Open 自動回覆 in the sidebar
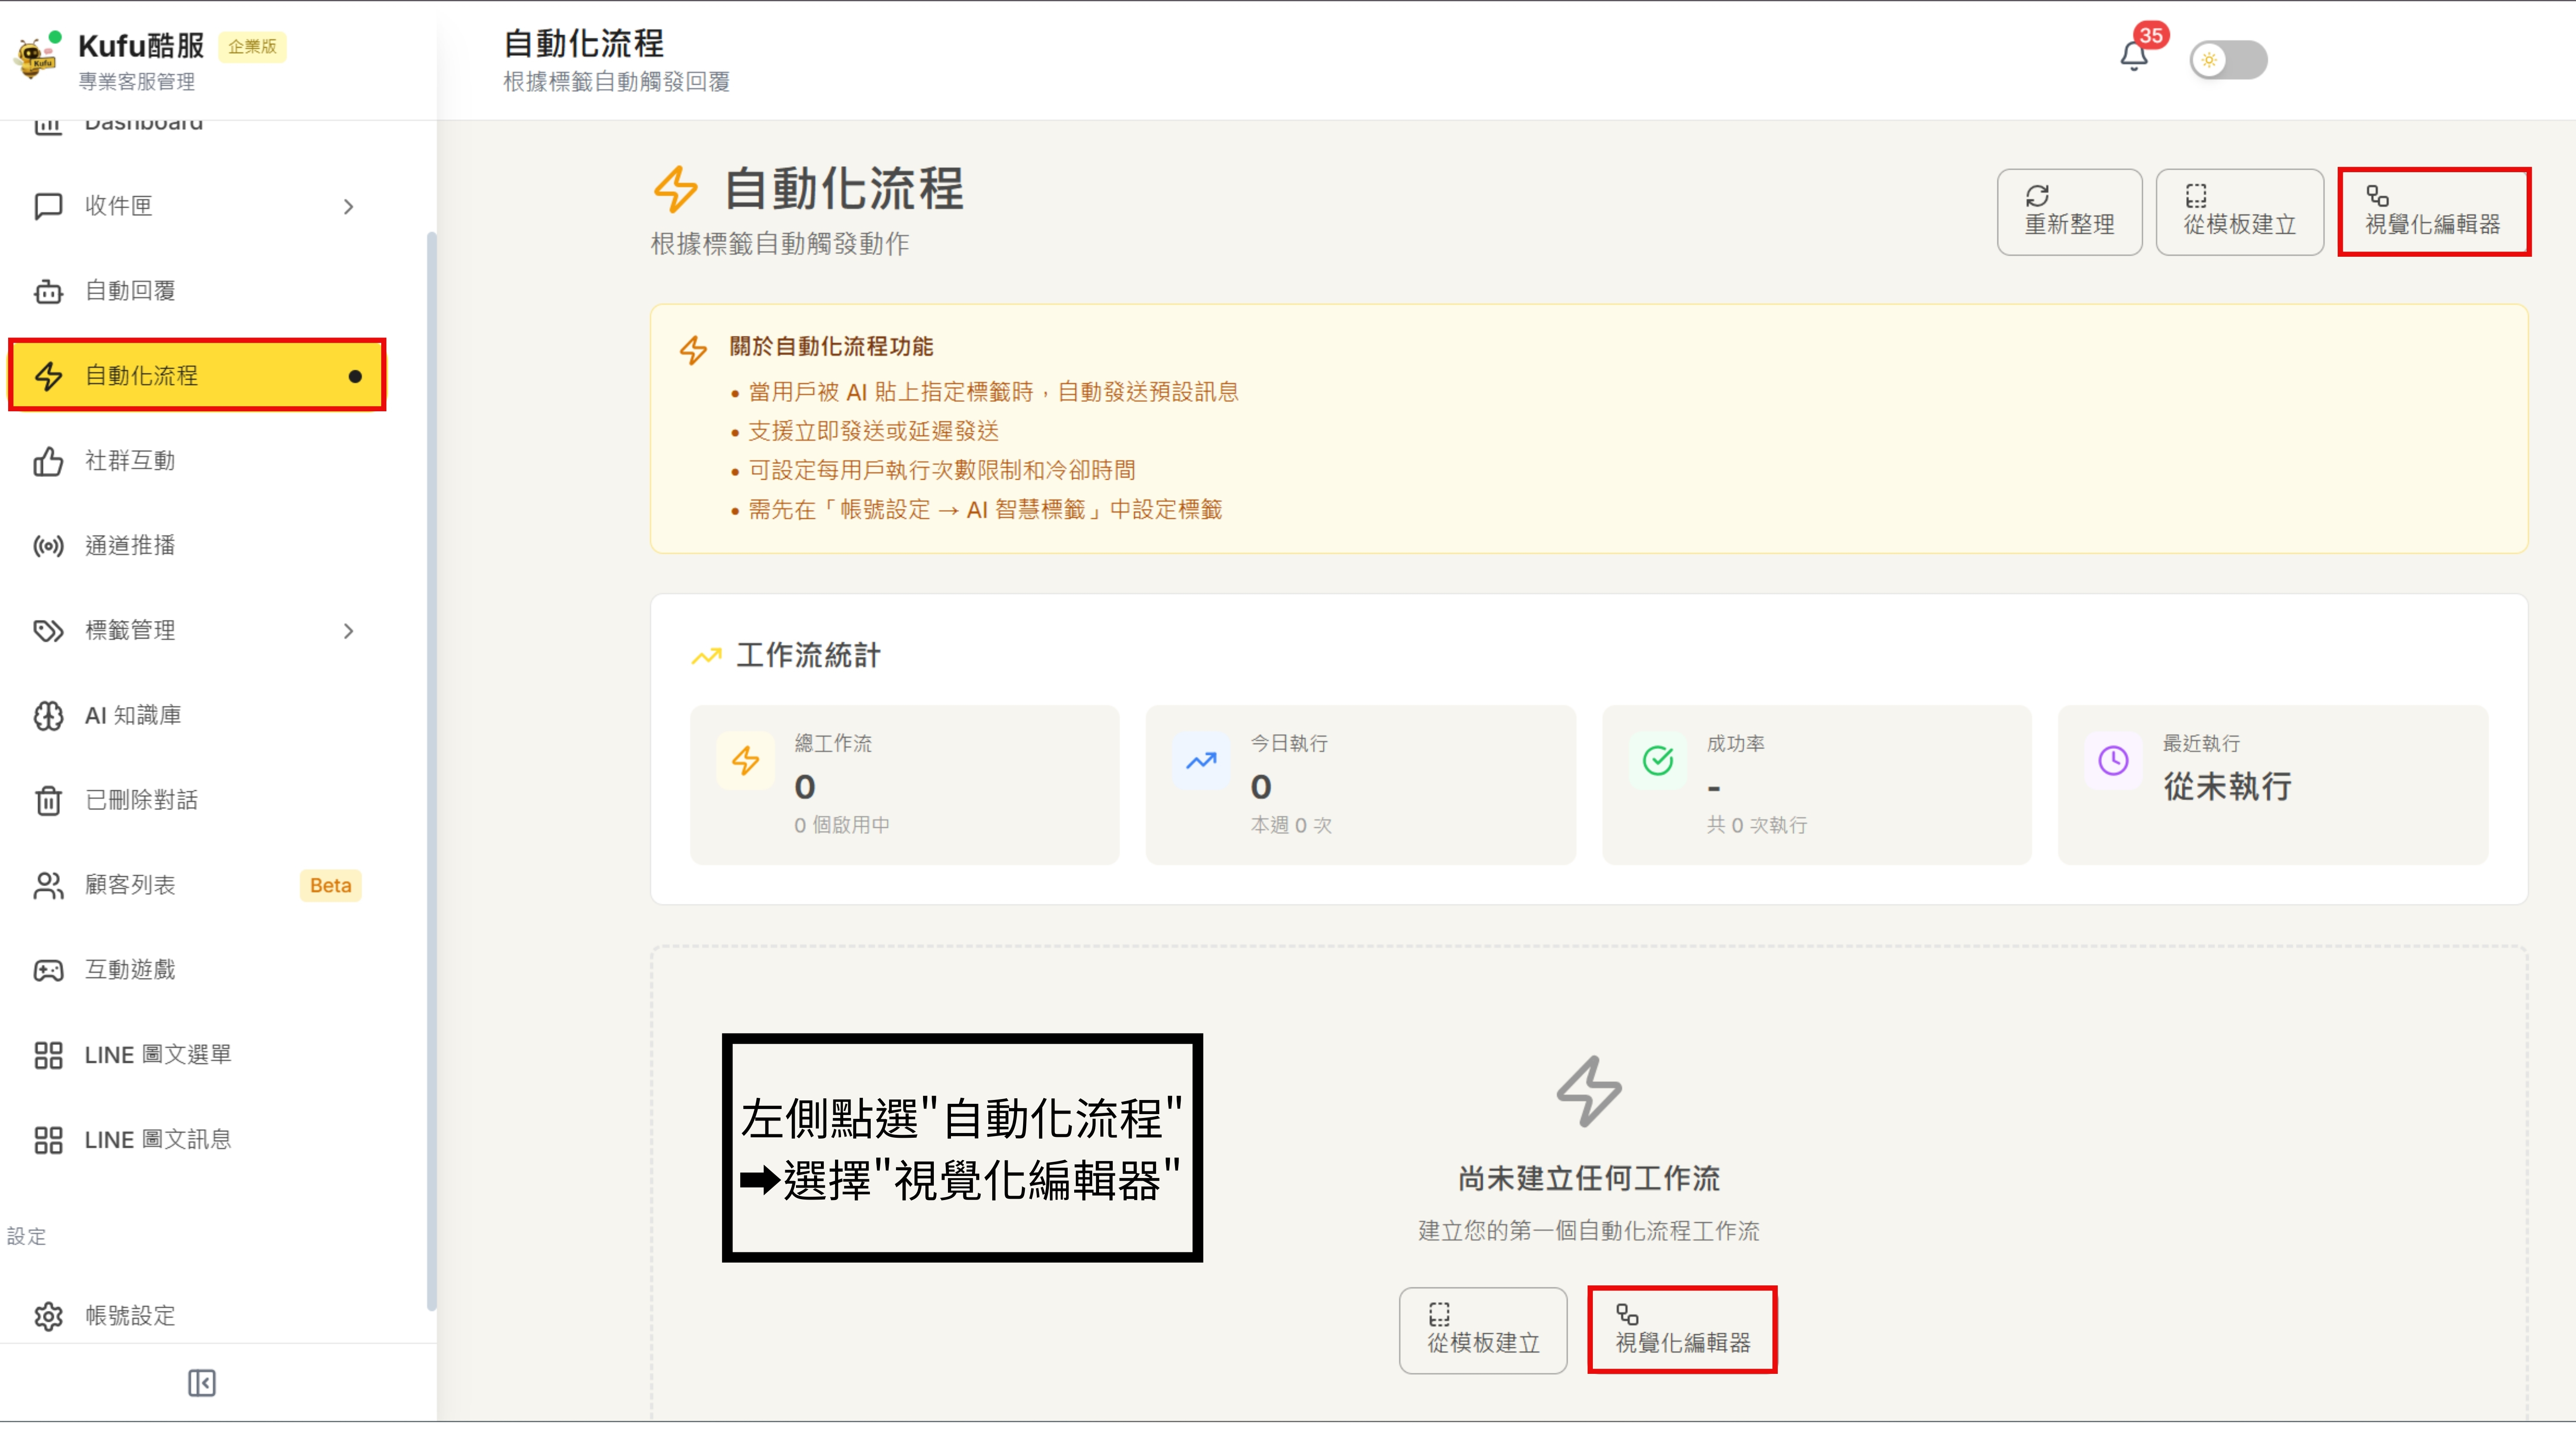 tap(130, 291)
